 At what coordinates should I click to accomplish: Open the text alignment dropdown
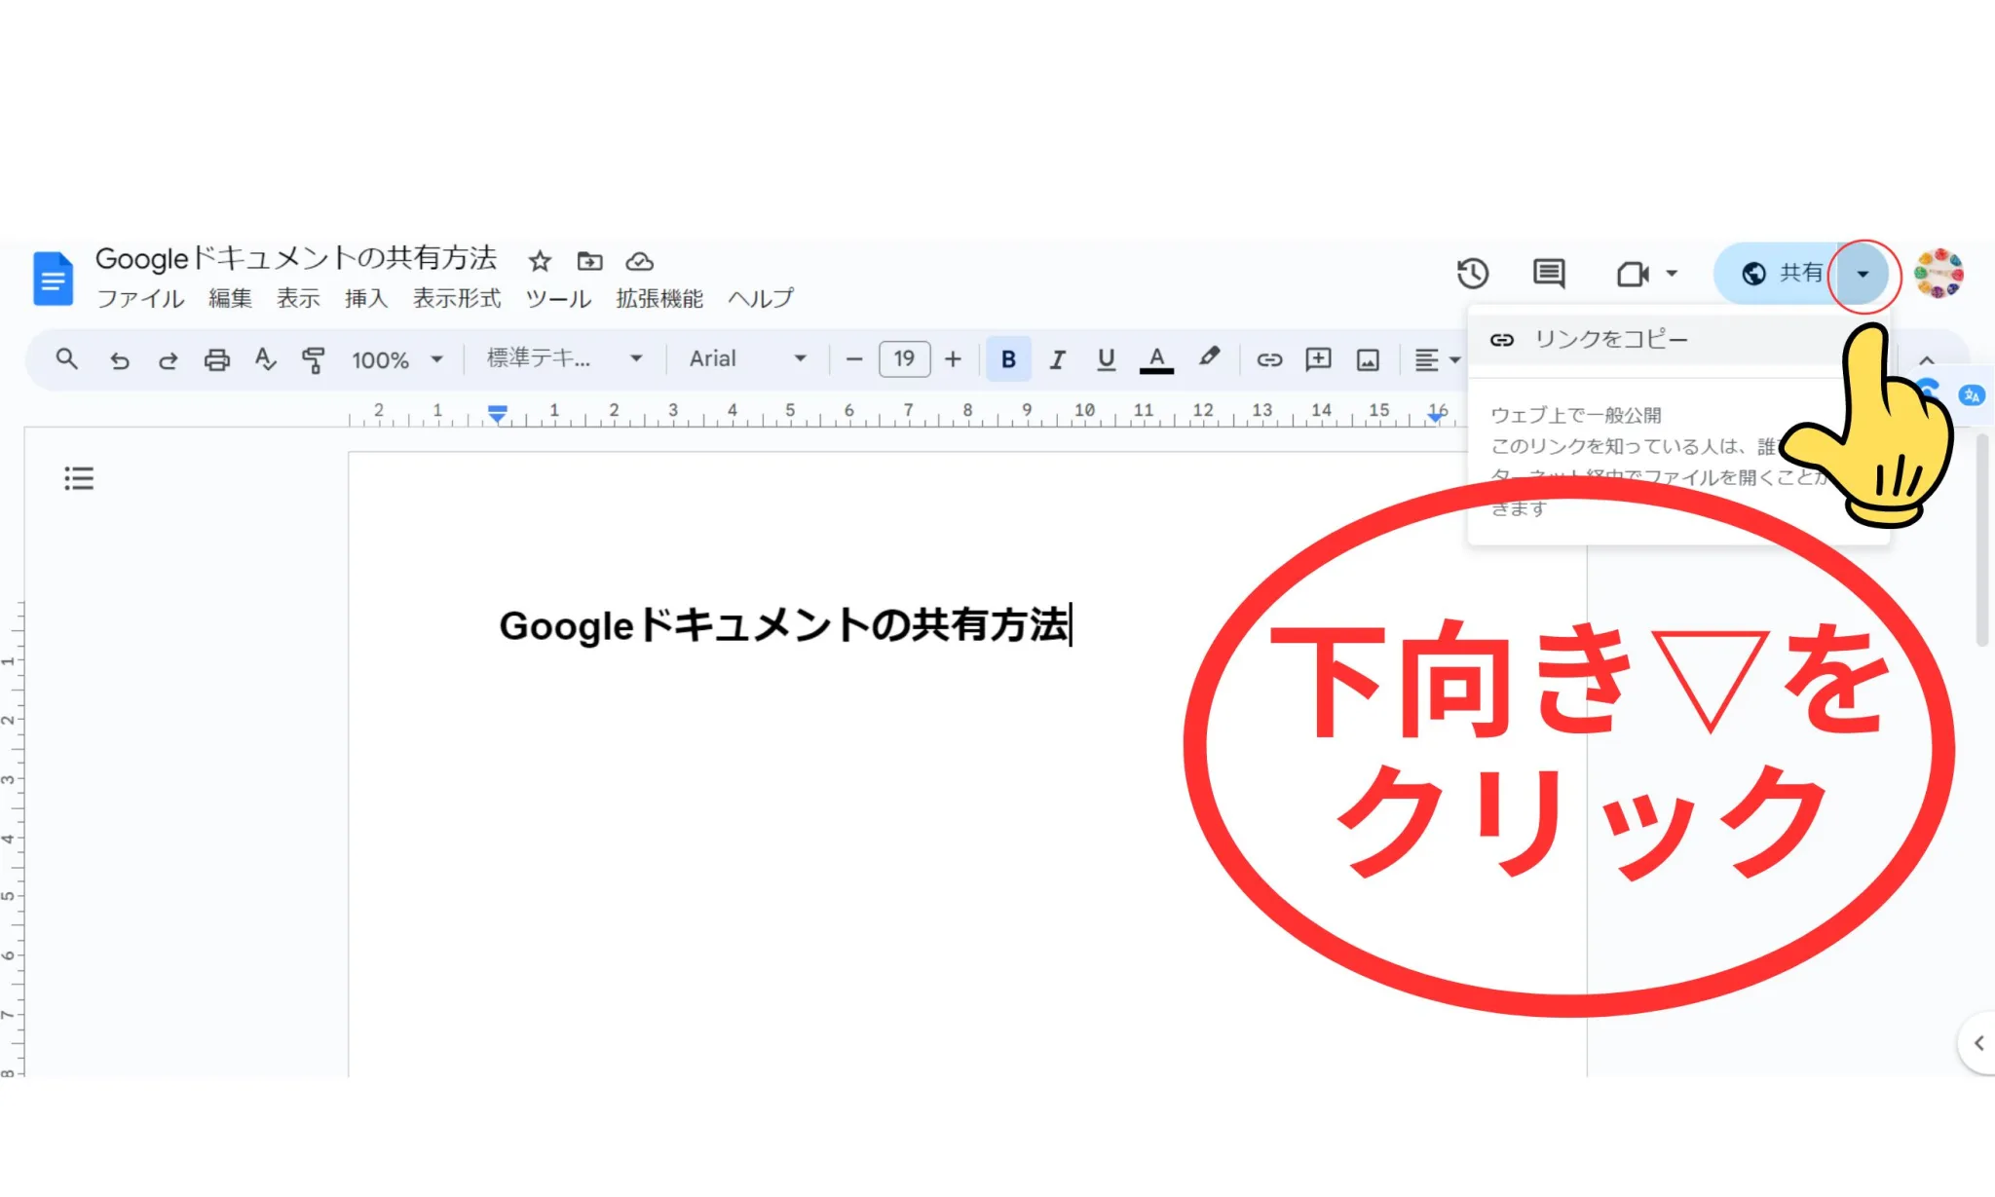(1437, 360)
